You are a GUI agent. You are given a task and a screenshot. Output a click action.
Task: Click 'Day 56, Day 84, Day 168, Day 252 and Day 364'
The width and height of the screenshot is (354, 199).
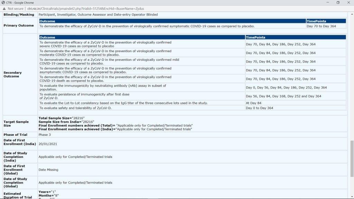pyautogui.click(x=283, y=96)
